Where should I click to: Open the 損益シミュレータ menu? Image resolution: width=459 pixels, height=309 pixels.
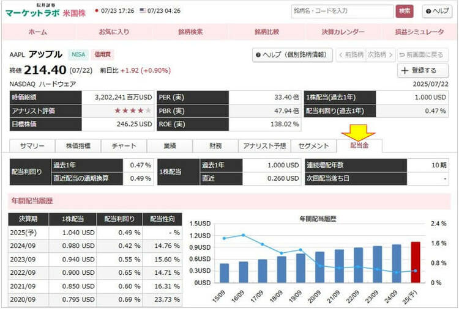[419, 32]
